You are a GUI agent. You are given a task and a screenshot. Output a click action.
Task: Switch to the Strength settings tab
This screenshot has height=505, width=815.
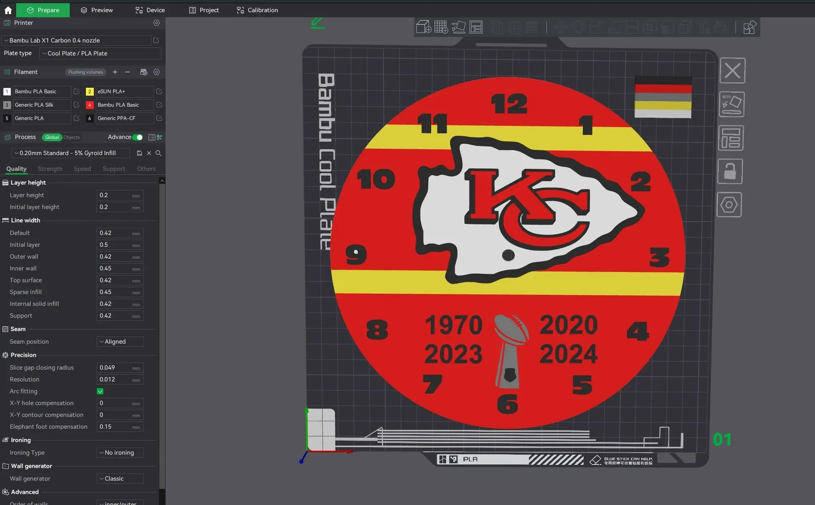(50, 169)
